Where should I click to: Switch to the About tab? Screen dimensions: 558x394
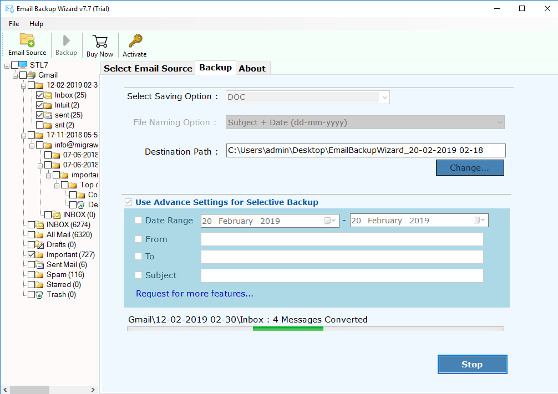coord(252,68)
